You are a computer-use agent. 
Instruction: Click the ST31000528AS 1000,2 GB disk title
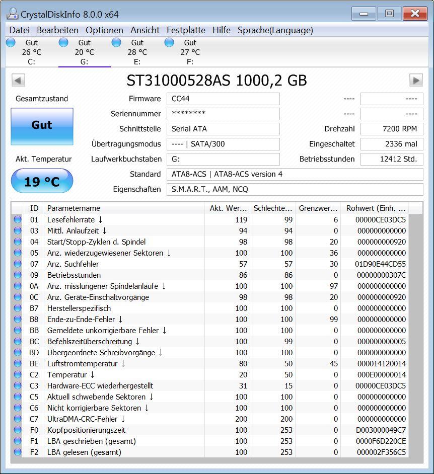(216, 81)
